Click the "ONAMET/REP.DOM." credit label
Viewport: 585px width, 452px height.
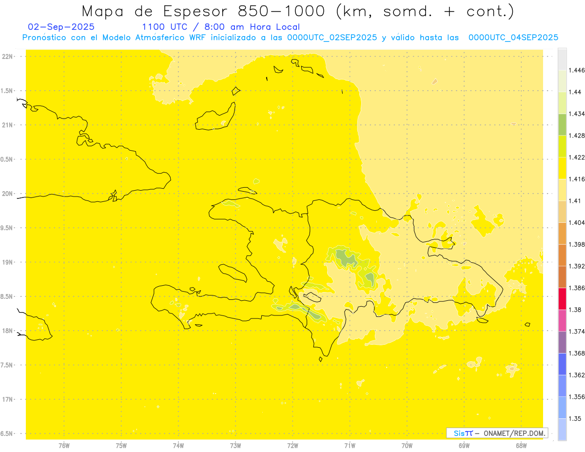click(515, 433)
